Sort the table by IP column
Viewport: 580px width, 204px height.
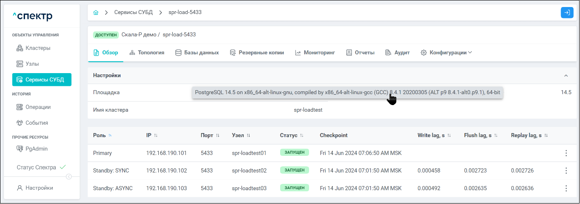[156, 136]
